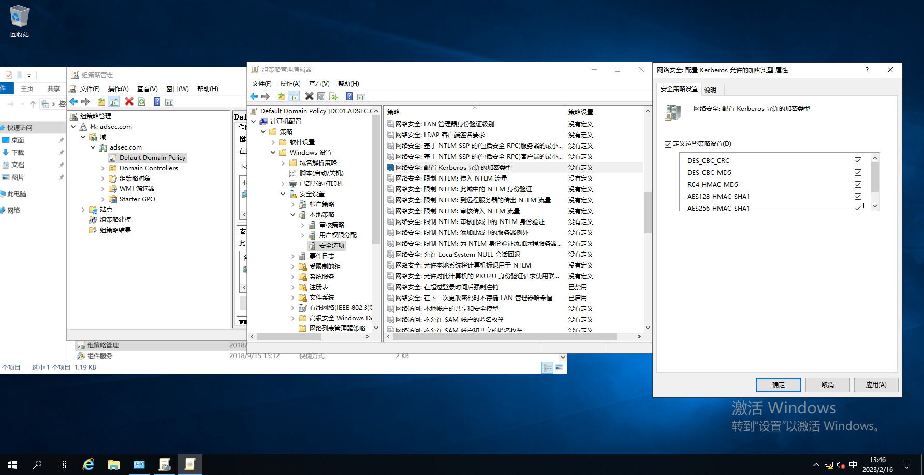This screenshot has height=475, width=924.
Task: Uncheck the DES_CBC_CRC encryption type
Action: (x=858, y=161)
